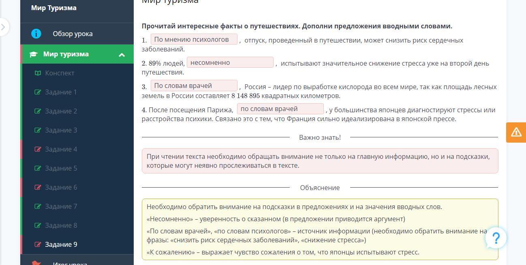Open the help question mark bubble

pyautogui.click(x=496, y=238)
